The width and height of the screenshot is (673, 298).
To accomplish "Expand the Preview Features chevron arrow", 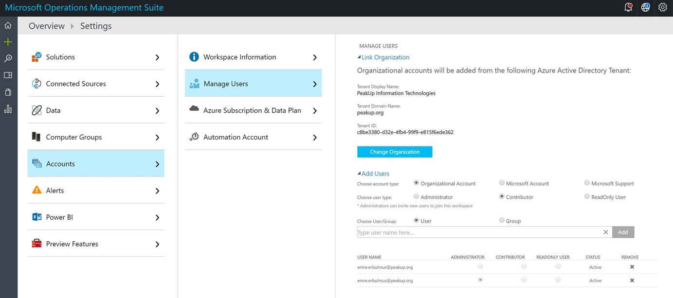I will click(157, 245).
